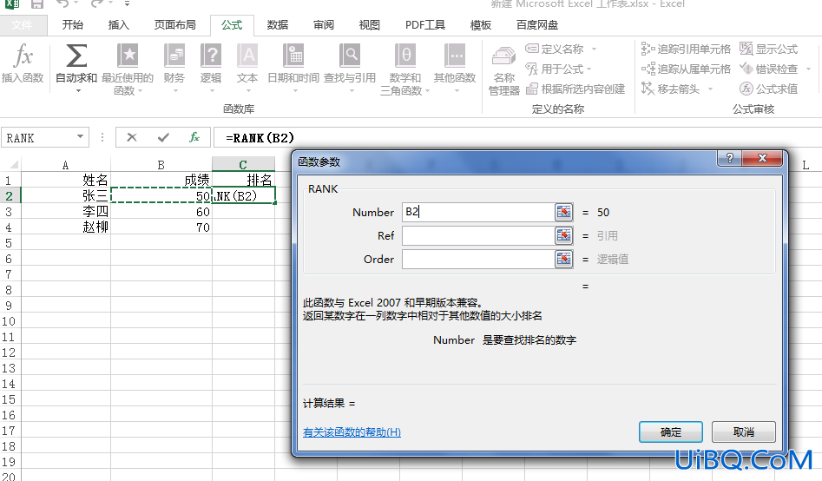Select cell A3 李四
Screen dimensions: 822x481
point(65,211)
